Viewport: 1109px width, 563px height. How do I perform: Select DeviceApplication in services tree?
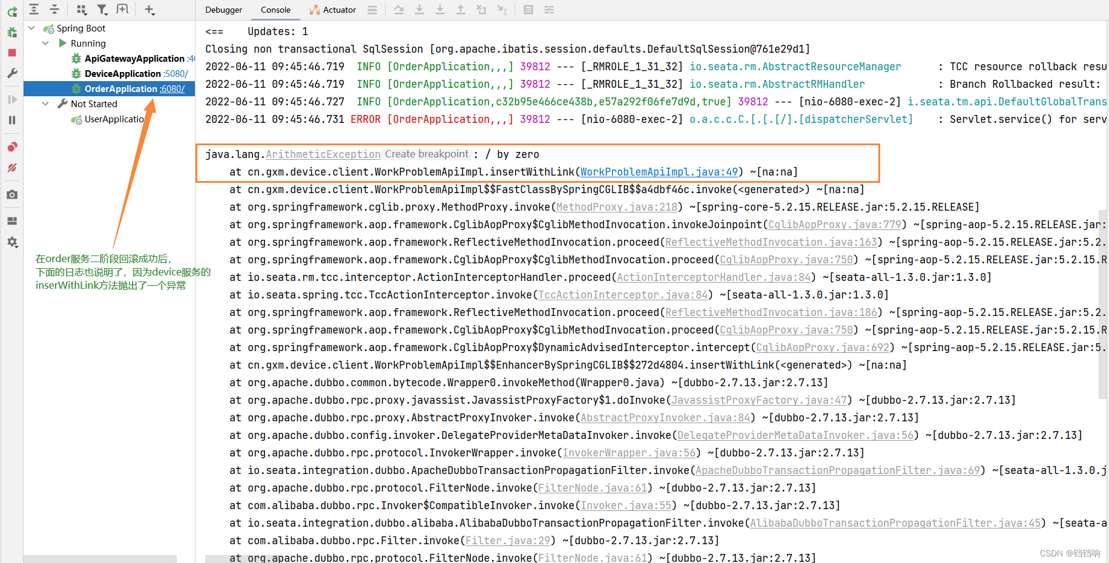[123, 73]
